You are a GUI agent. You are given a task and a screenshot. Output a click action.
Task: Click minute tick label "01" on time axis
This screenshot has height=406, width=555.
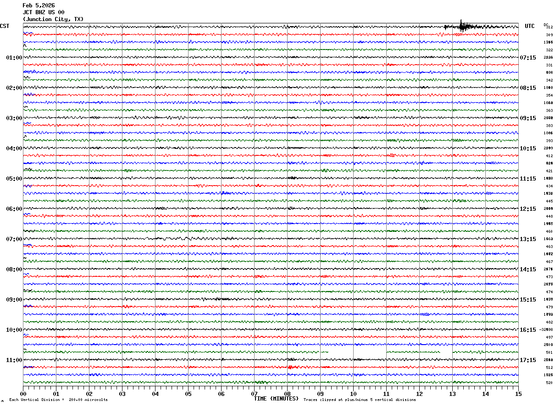(x=56, y=394)
